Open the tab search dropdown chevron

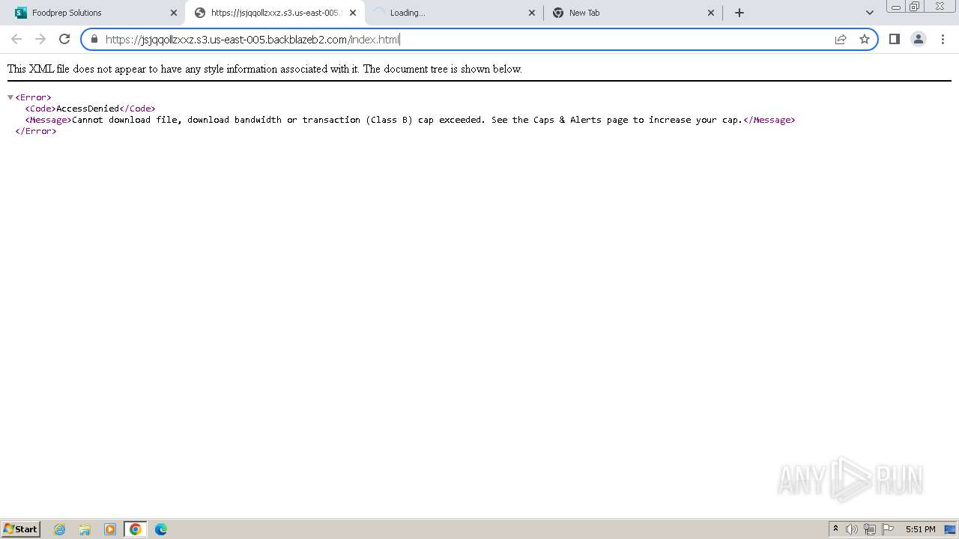[x=869, y=13]
